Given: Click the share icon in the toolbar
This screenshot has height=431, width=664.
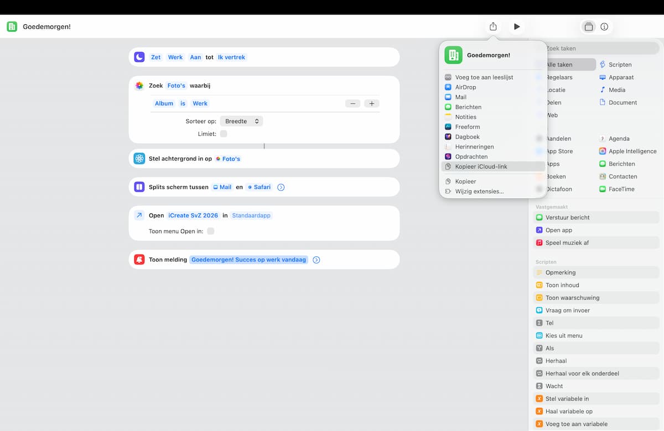Looking at the screenshot, I should 493,27.
